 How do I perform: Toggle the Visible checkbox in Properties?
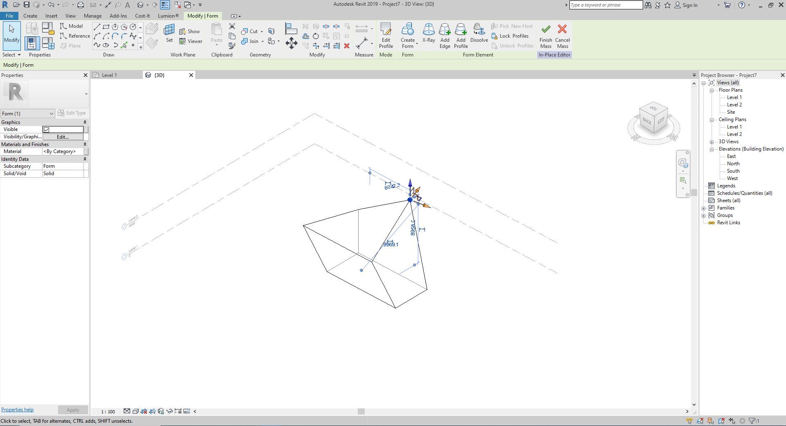point(47,130)
